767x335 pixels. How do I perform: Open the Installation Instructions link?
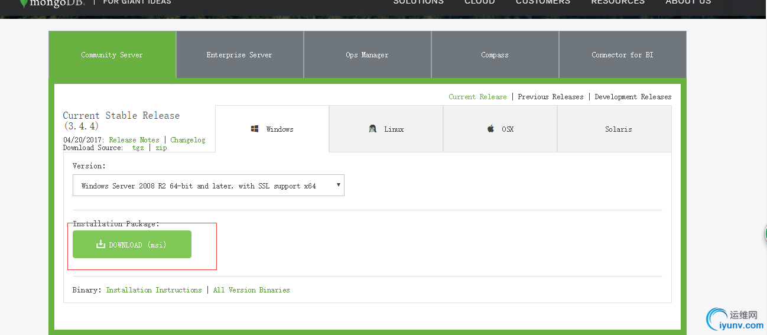click(x=154, y=290)
